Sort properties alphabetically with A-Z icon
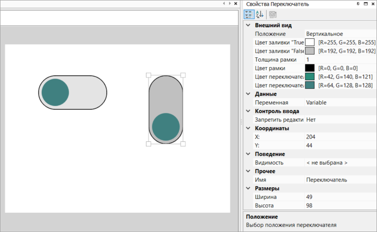This screenshot has height=232, width=377. (260, 14)
